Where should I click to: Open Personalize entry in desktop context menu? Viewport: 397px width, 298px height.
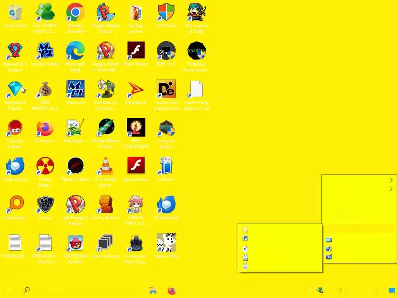coord(359,257)
